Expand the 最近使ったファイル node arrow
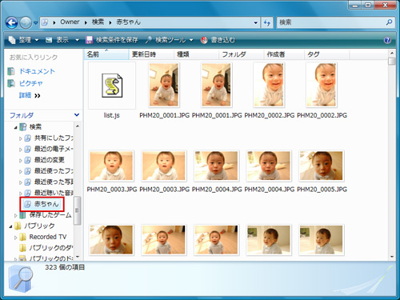The height and width of the screenshot is (300, 400). pos(21,171)
